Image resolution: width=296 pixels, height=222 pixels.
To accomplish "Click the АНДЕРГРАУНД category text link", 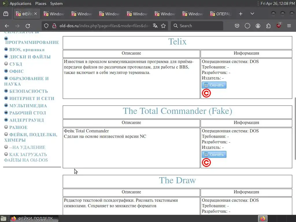I will [27, 120].
